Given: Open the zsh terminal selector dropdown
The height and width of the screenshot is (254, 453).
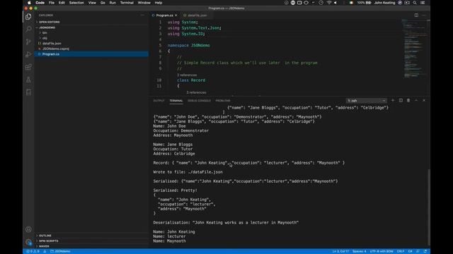Looking at the screenshot, I should point(366,100).
